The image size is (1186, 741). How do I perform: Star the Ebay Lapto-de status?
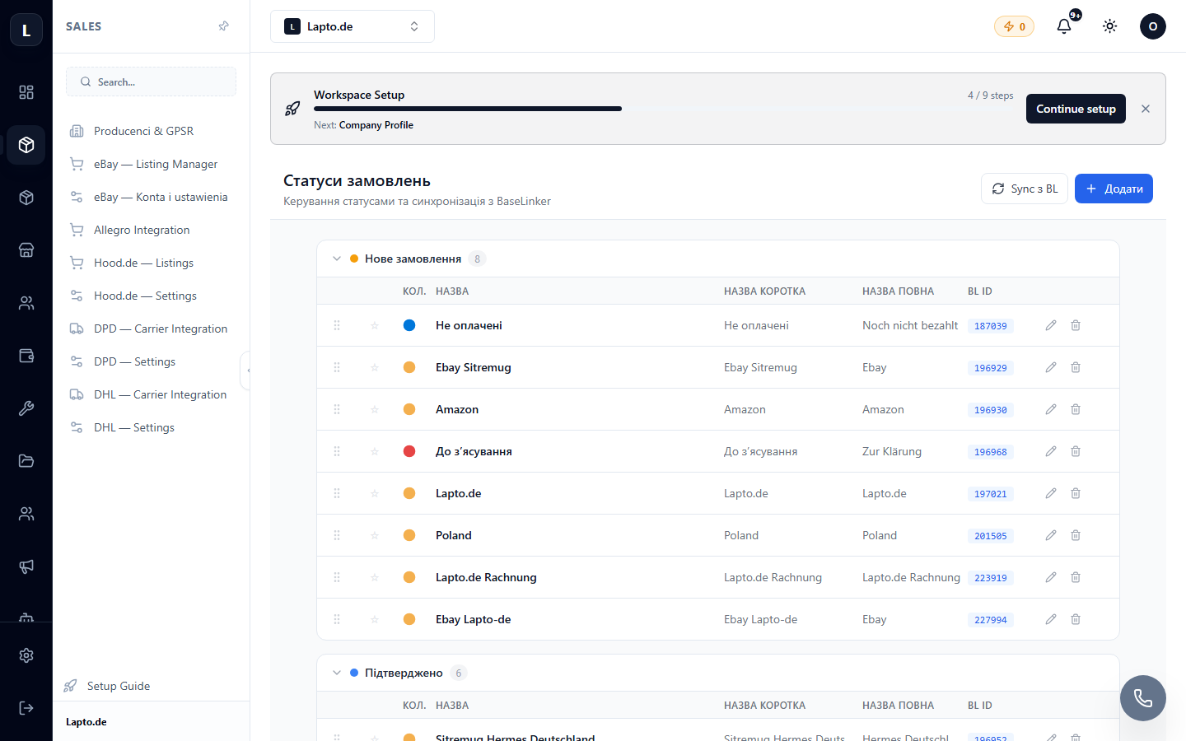pos(375,619)
